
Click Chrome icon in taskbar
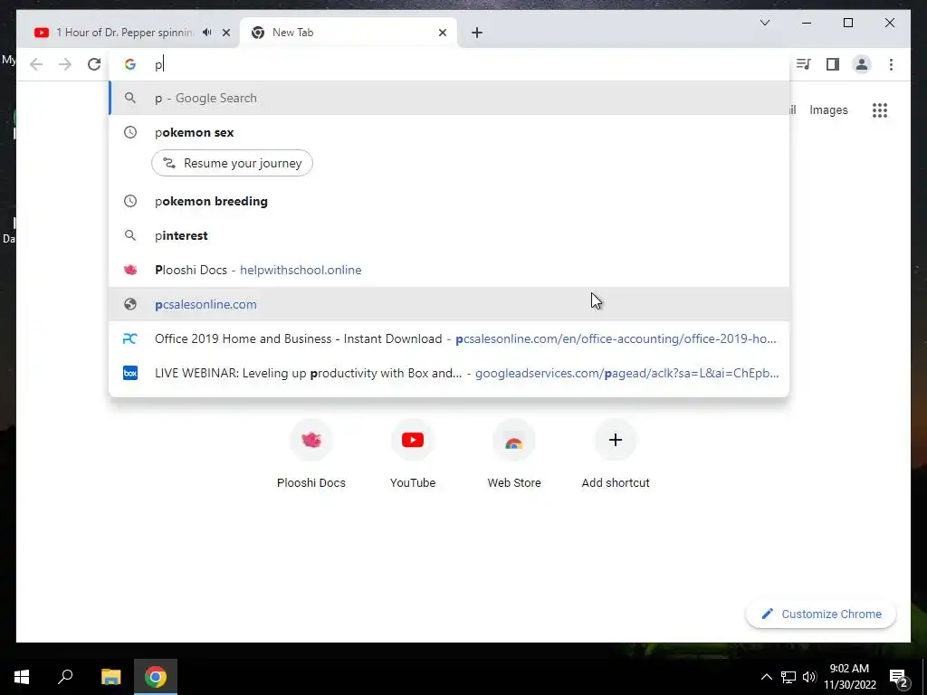click(156, 677)
